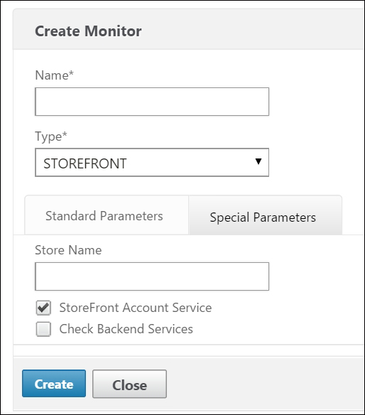Enable the Check Backend Services checkbox

43,329
